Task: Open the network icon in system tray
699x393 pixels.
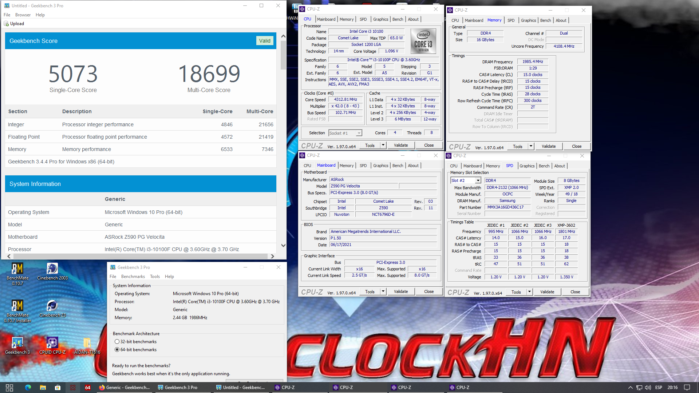Action: coord(639,388)
